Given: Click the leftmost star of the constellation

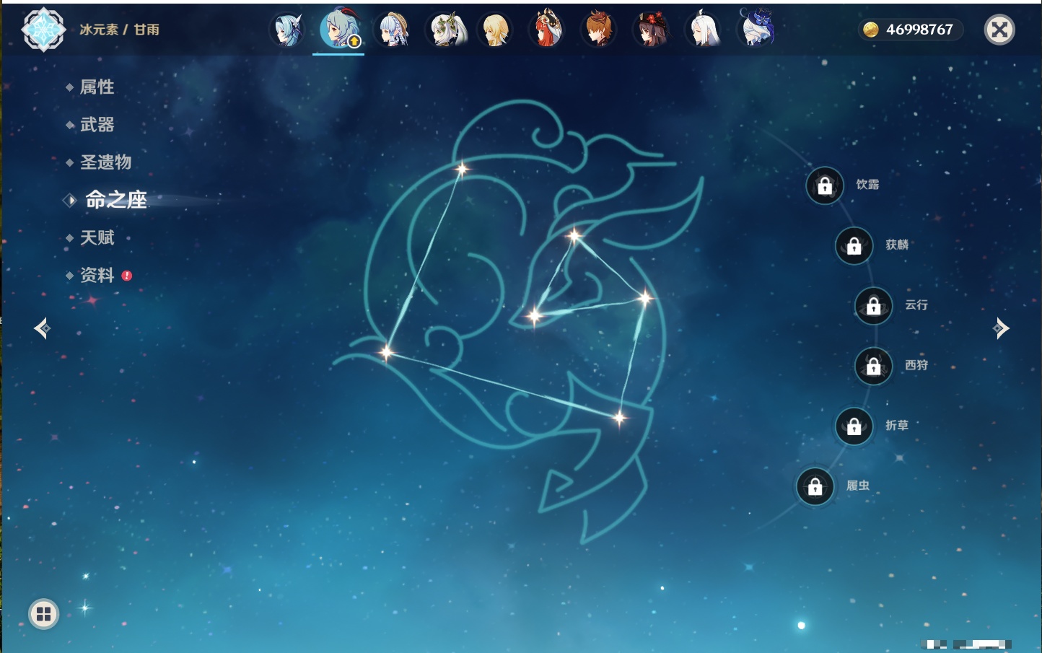Looking at the screenshot, I should point(387,353).
